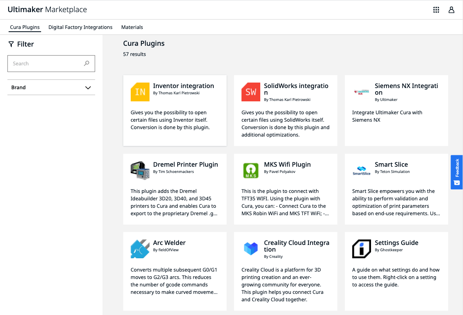Expand the Brand filter dropdown
Image resolution: width=463 pixels, height=315 pixels.
[51, 87]
